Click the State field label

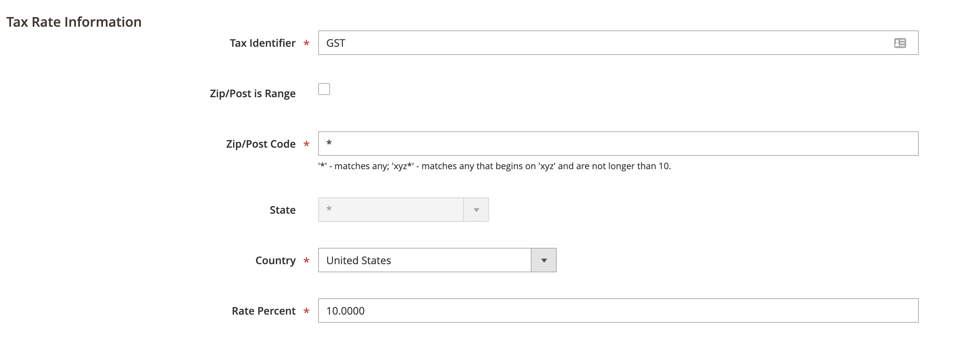tap(282, 210)
